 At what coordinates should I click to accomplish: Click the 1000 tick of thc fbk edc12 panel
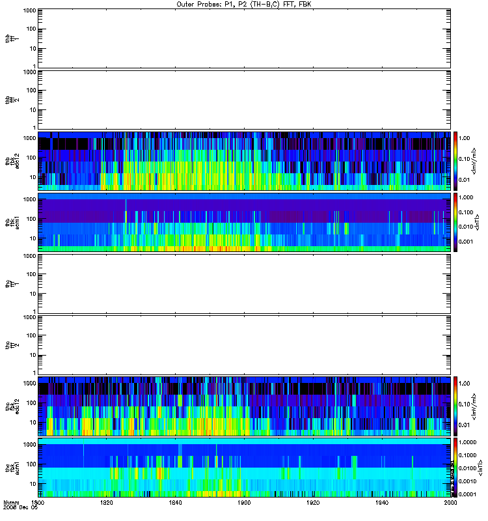[29, 384]
